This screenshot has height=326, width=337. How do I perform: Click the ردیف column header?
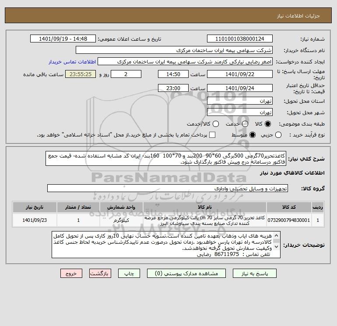coord(318,207)
